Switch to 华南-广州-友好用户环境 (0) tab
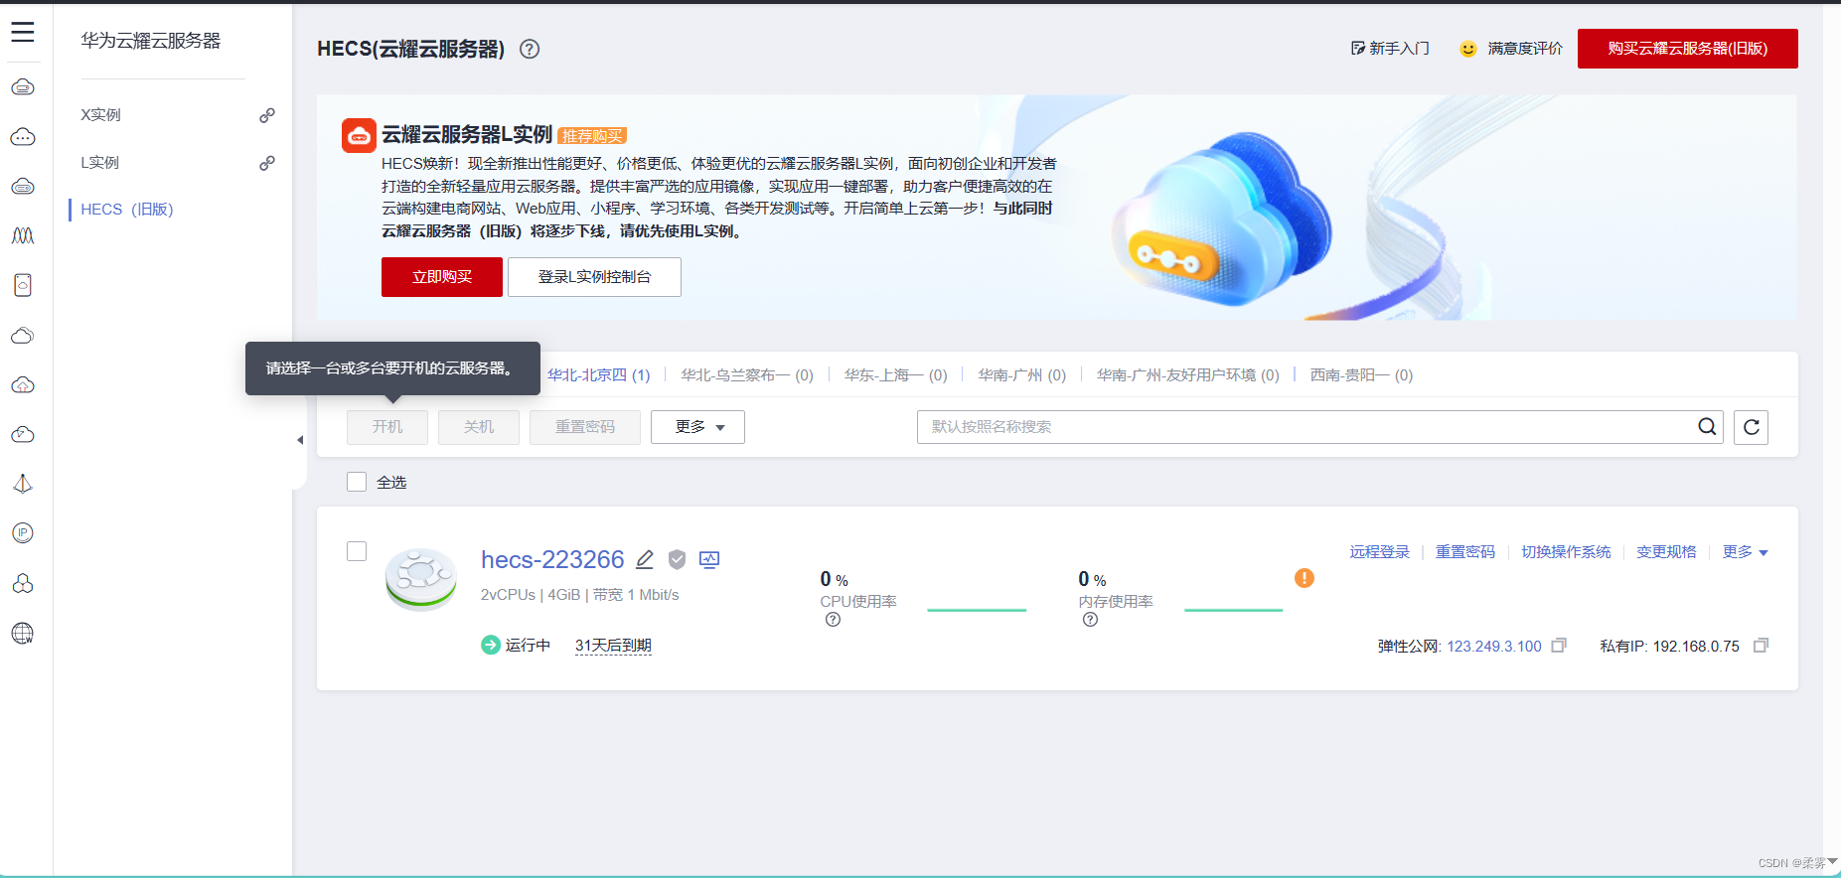 tap(1188, 375)
